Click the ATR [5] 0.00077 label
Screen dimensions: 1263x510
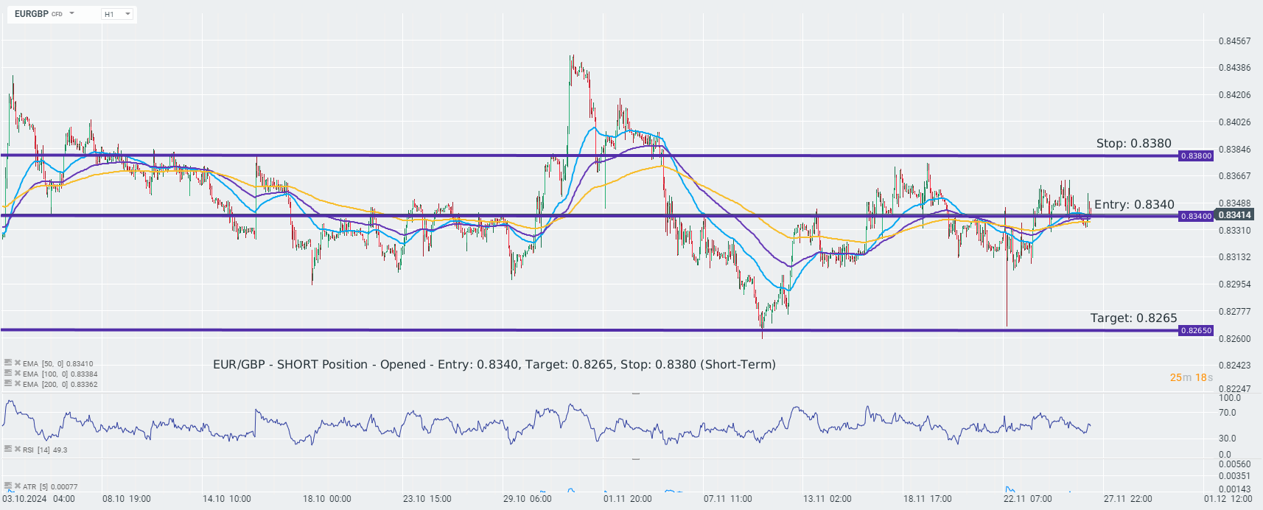(x=50, y=486)
